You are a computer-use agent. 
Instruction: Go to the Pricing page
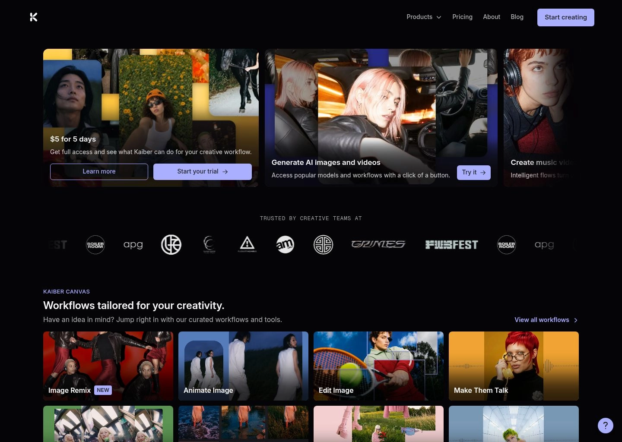[462, 17]
